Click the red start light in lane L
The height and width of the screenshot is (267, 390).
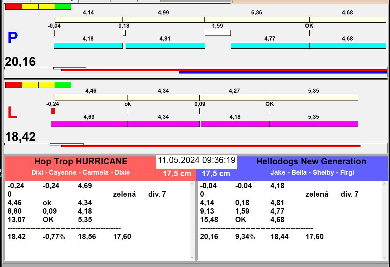[14, 85]
